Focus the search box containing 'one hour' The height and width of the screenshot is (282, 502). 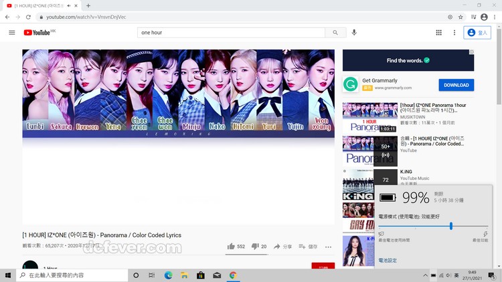(x=231, y=33)
